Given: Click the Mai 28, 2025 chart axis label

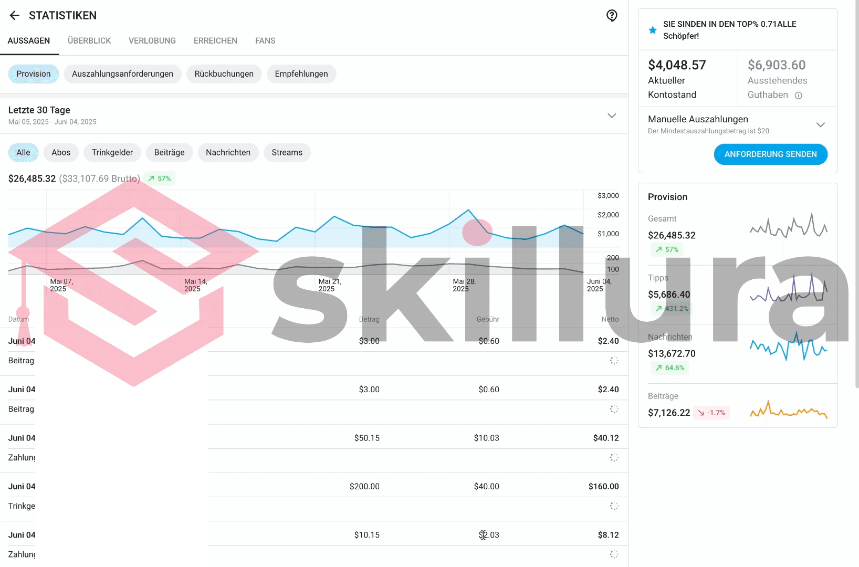Looking at the screenshot, I should coord(464,285).
